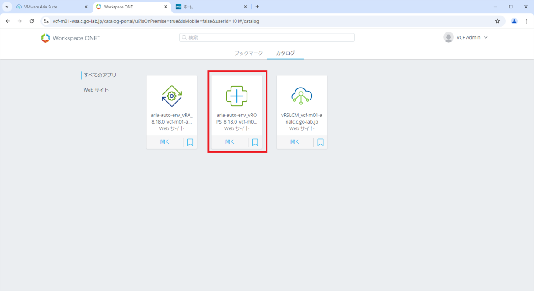The height and width of the screenshot is (291, 534).
Task: Bookmark the vRSLCM app
Action: (x=320, y=142)
